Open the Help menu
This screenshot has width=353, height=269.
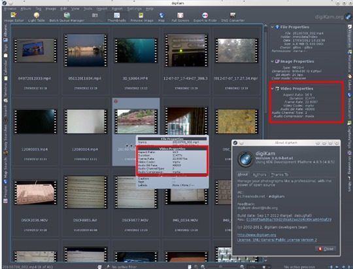pyautogui.click(x=150, y=9)
